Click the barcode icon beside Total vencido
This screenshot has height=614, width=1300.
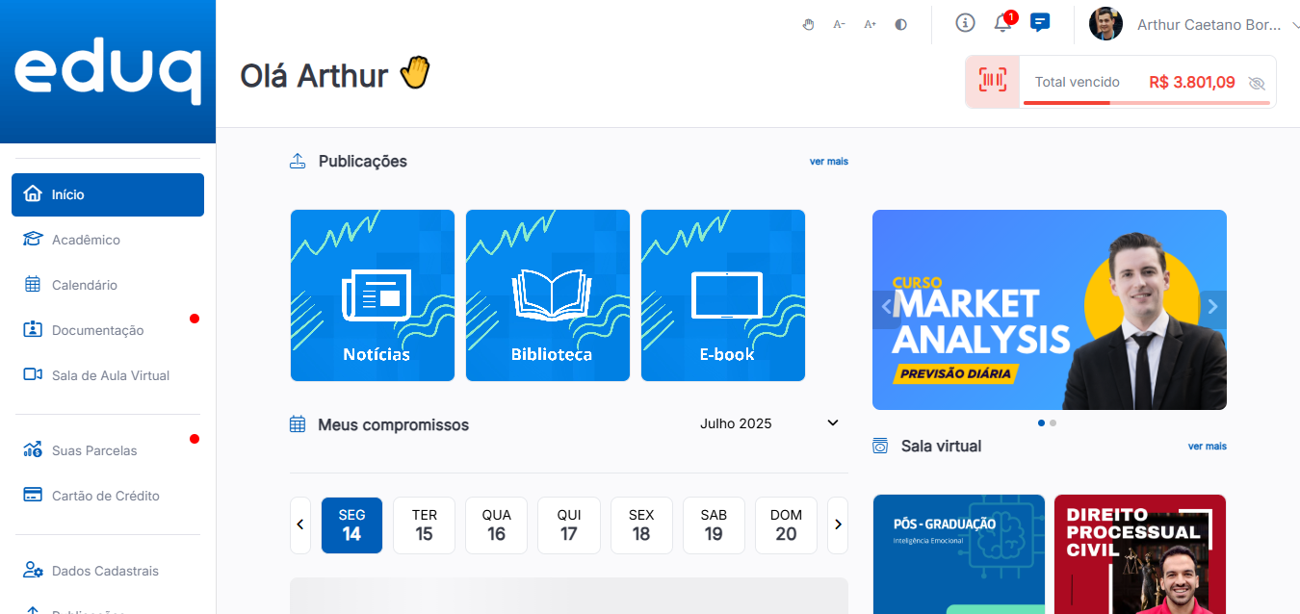click(992, 81)
